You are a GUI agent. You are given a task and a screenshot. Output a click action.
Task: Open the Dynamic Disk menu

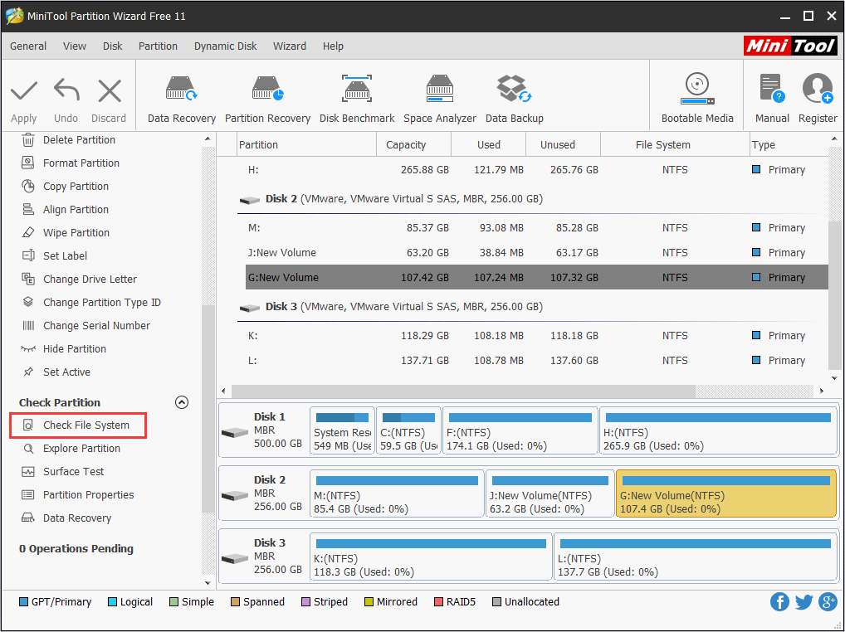point(225,46)
